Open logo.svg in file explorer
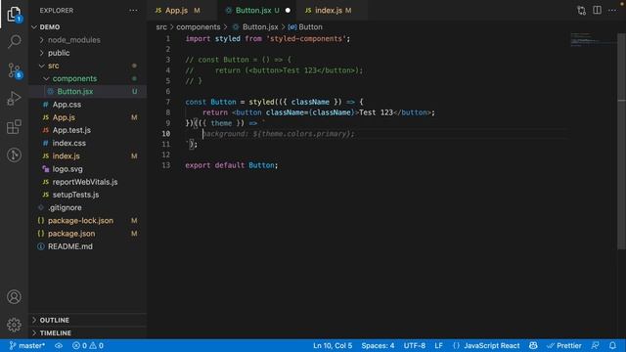This screenshot has width=626, height=352. click(x=88, y=169)
